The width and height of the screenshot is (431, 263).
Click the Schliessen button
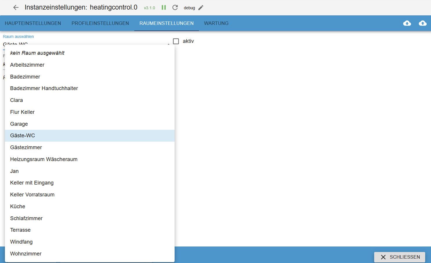(x=400, y=257)
